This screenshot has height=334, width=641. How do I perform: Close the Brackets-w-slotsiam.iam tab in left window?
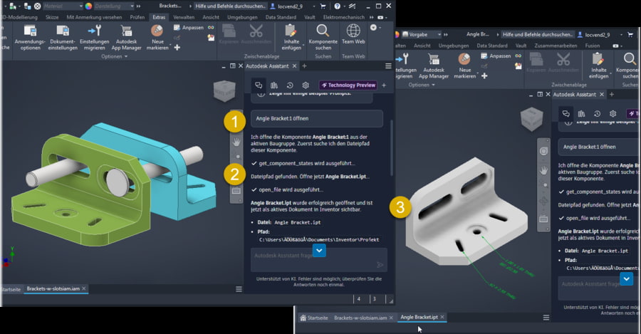(x=84, y=288)
